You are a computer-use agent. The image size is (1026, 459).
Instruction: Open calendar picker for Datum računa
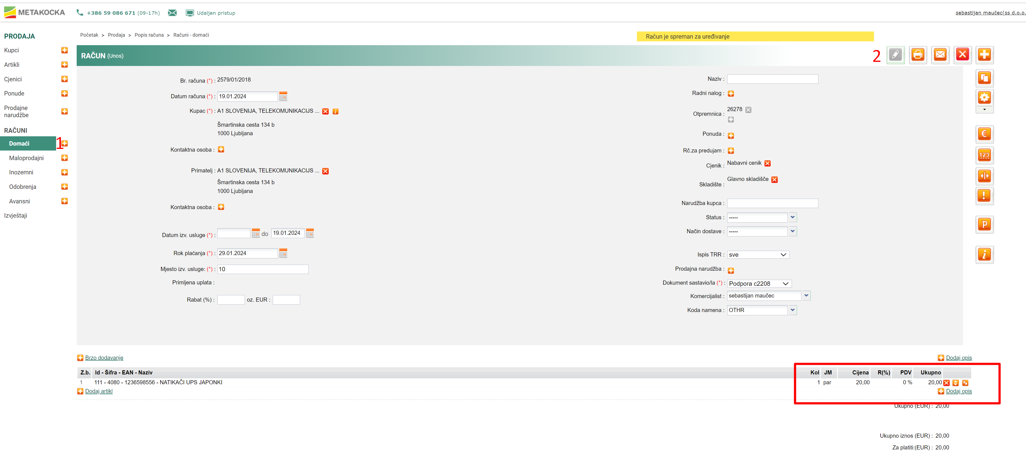tap(283, 96)
